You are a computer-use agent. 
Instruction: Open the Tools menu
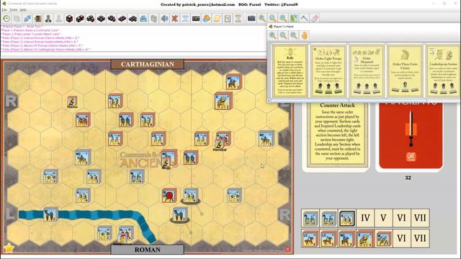(x=14, y=9)
